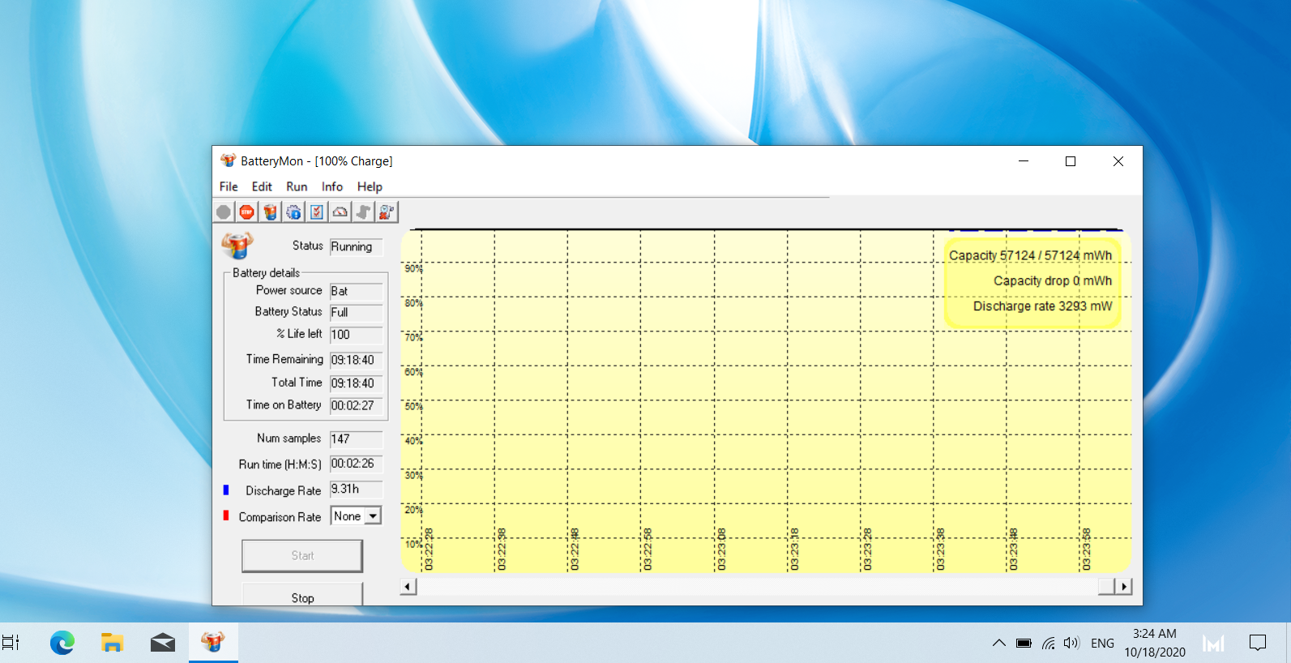Open the Info menu
Screen dimensions: 1291x663
pyautogui.click(x=332, y=186)
